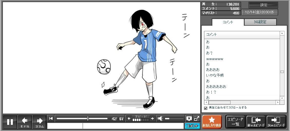Jump to the first page icon
290x131 pixels.
click(x=51, y=118)
